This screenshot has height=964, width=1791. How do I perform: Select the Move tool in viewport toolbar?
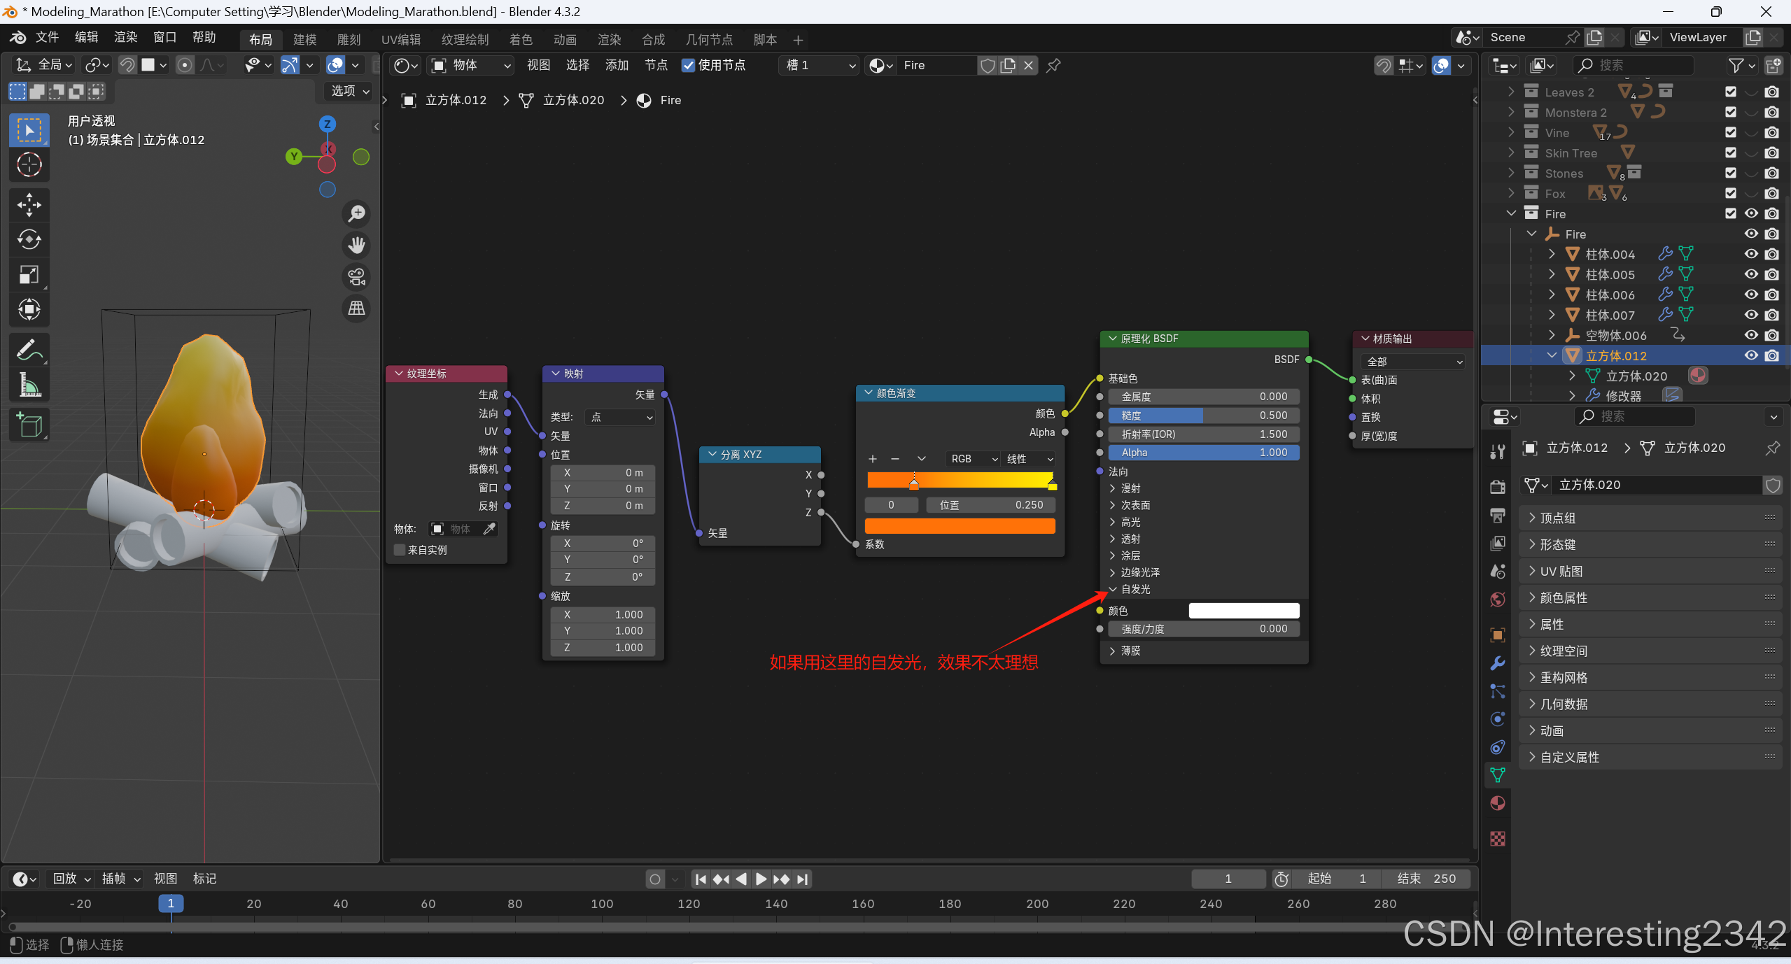29,204
